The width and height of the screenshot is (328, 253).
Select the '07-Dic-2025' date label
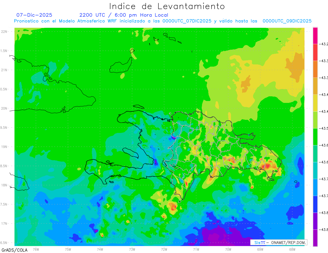[34, 15]
